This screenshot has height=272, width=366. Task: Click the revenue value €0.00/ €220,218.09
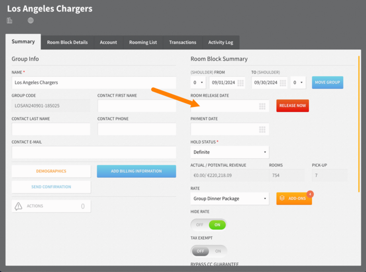point(213,176)
